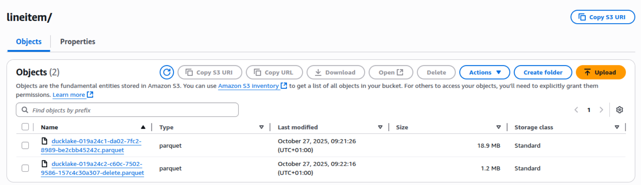Open the table preferences gear icon

(620, 110)
